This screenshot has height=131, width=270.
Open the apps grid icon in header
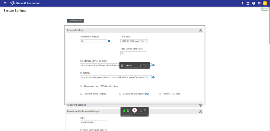point(259,3)
